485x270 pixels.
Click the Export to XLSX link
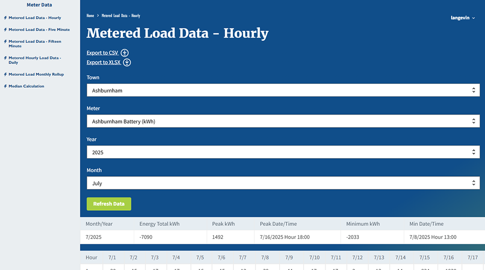point(103,62)
